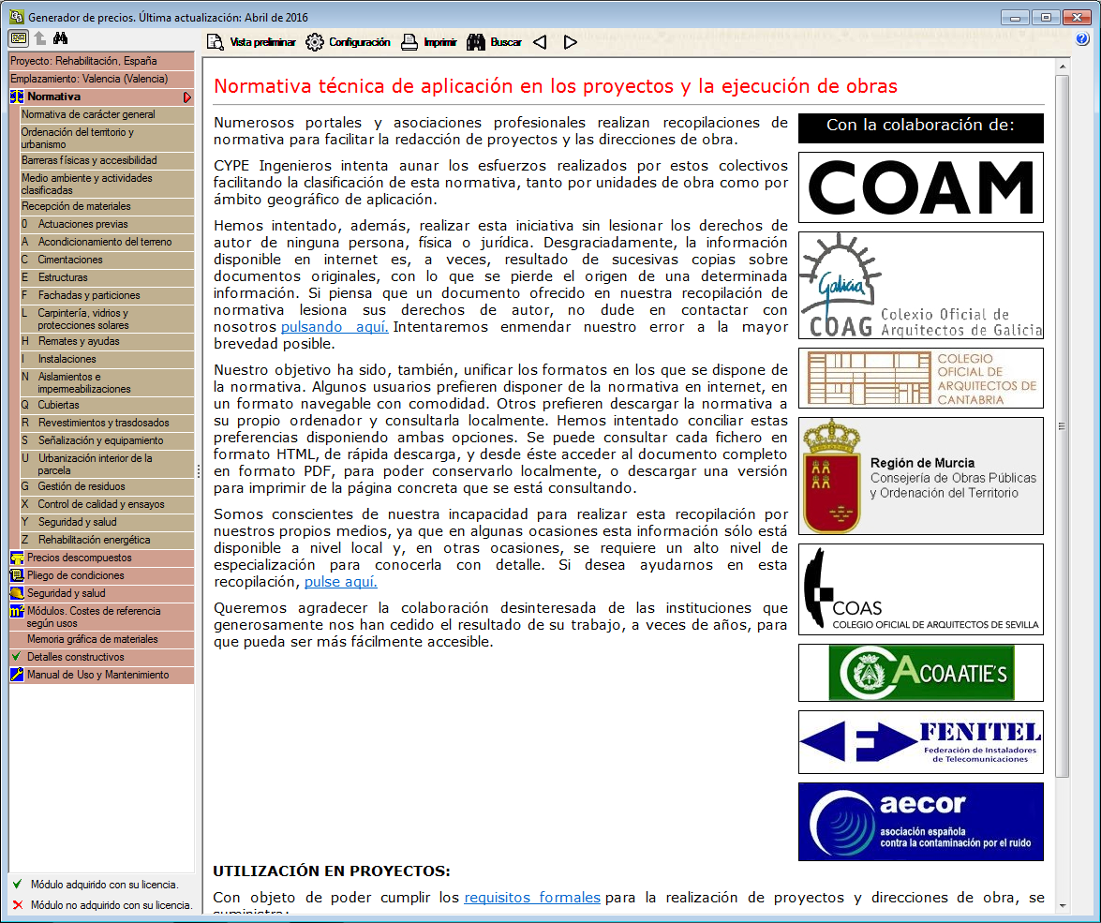Click the ACOAATIE'S logo
The width and height of the screenshot is (1101, 923).
coord(920,673)
